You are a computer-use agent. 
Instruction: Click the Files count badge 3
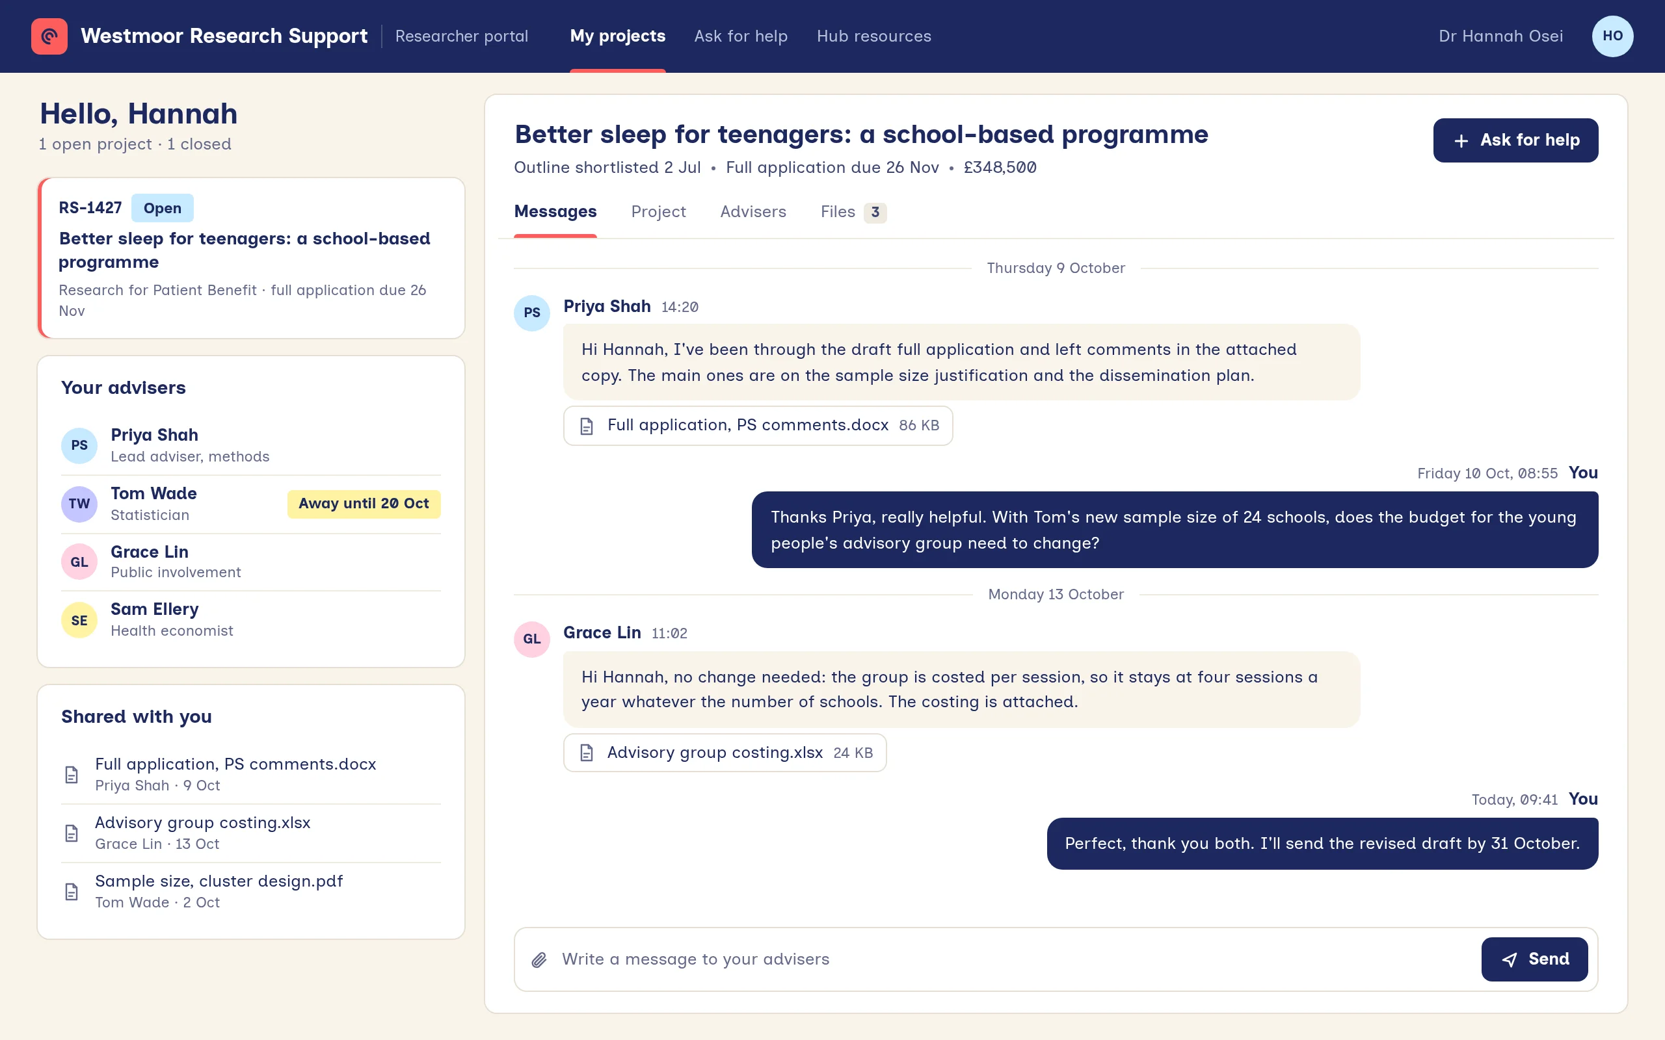tap(875, 213)
